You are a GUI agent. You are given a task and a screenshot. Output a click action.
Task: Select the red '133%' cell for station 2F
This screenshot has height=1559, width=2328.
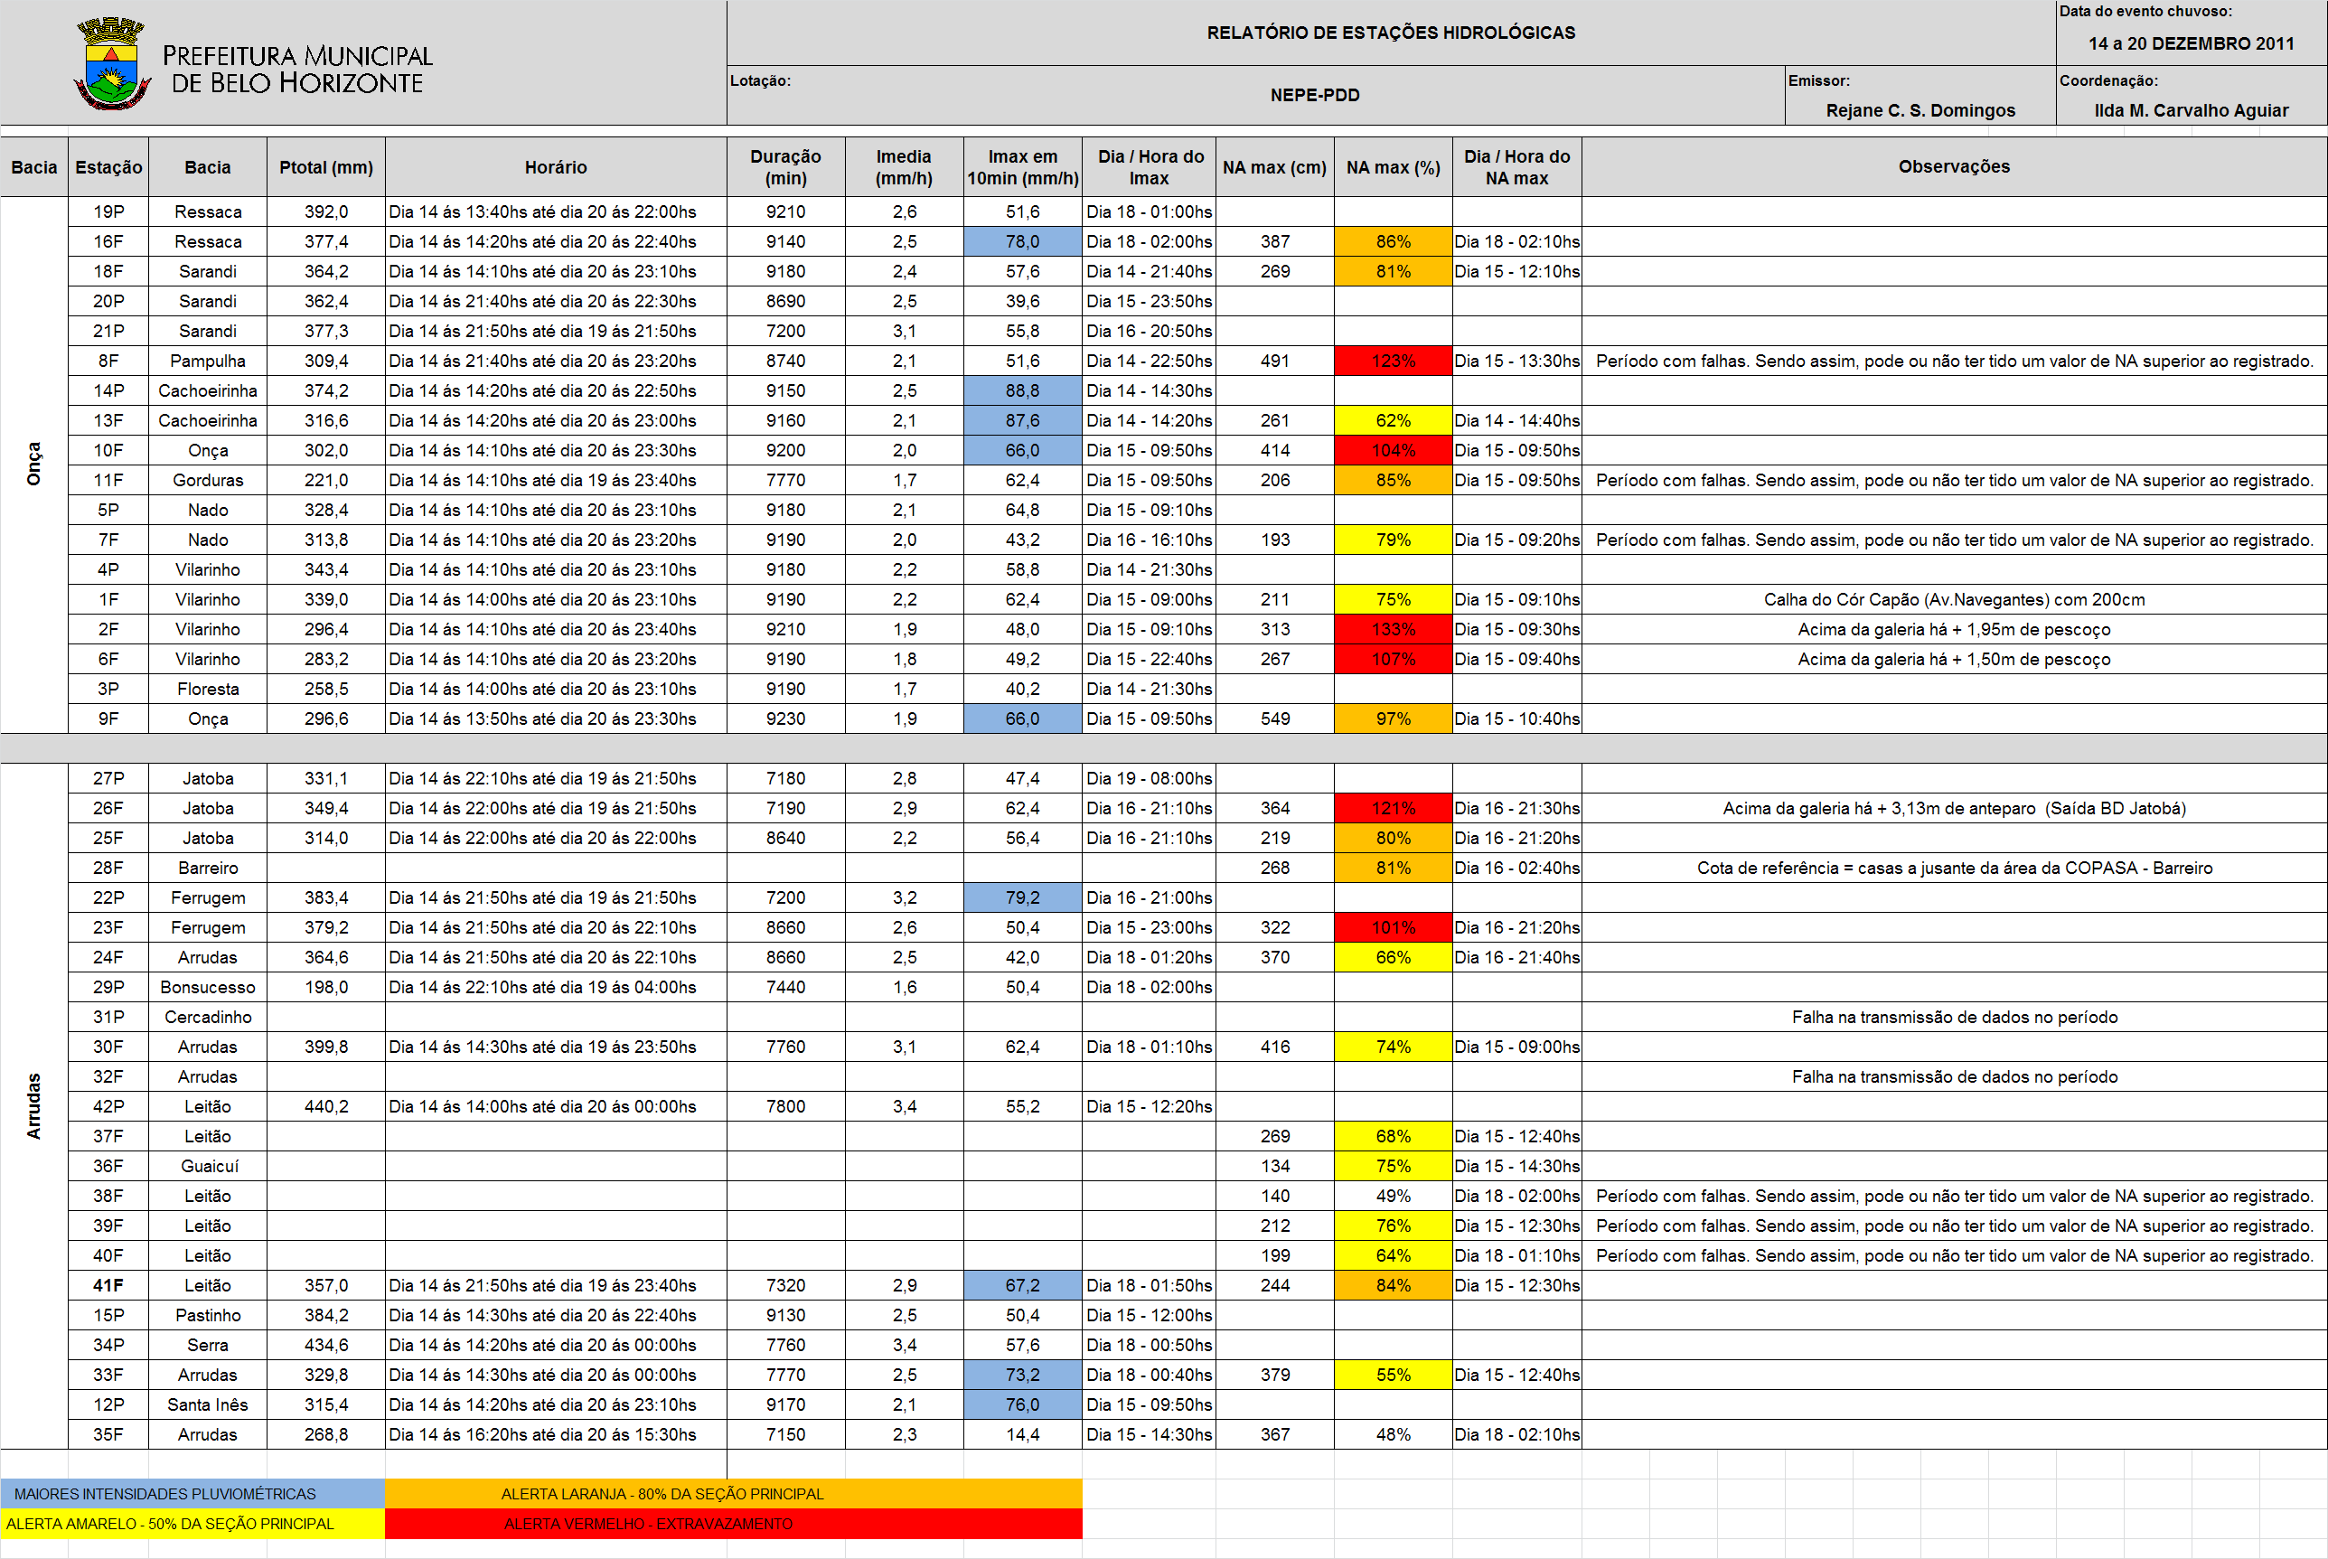(x=1393, y=629)
